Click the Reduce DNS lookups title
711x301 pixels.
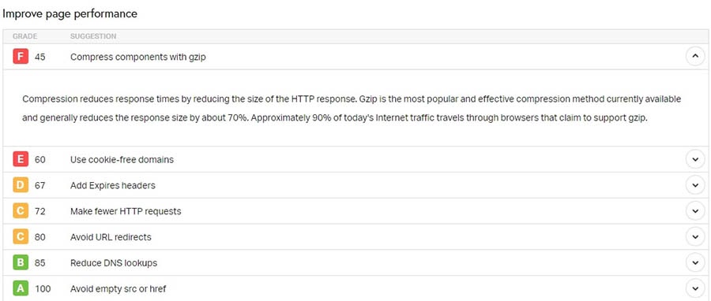(113, 262)
